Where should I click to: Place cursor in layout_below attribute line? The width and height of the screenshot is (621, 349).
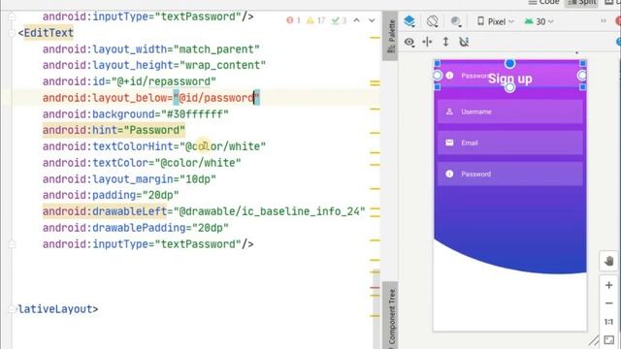151,98
